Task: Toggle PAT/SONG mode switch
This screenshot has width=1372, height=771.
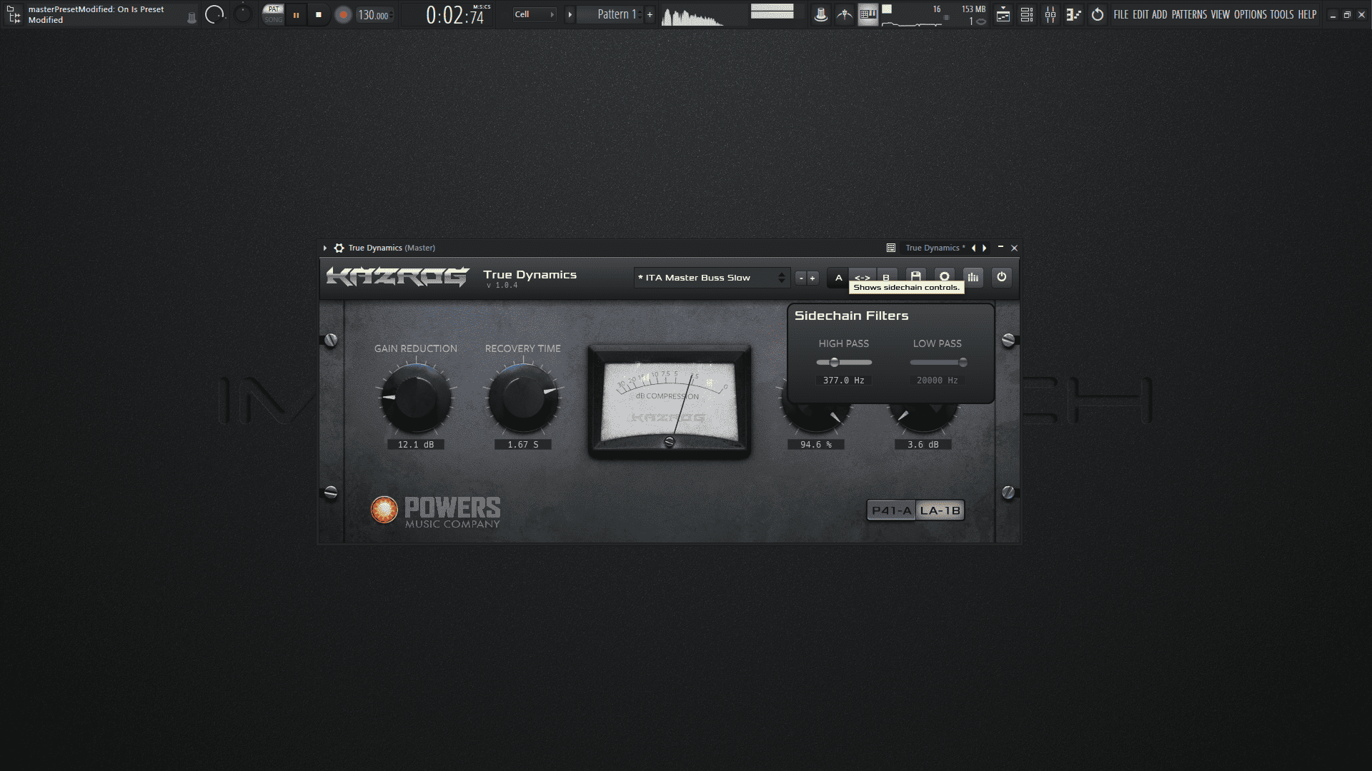Action: click(x=273, y=14)
